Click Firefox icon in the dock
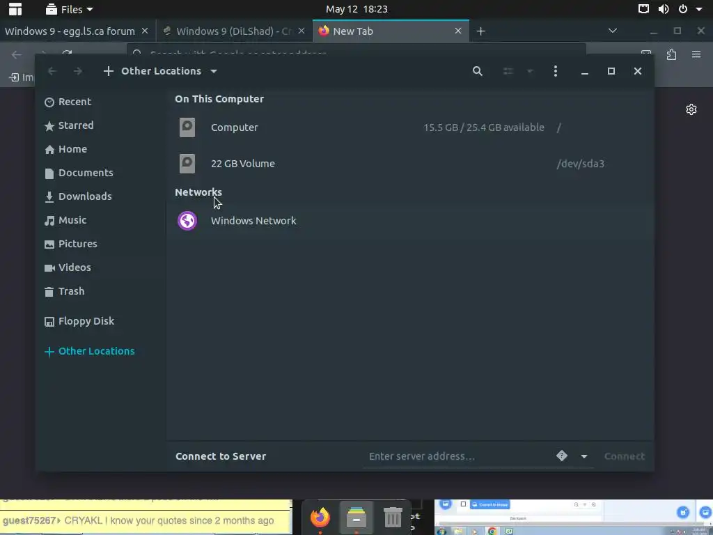This screenshot has height=535, width=713. click(320, 518)
